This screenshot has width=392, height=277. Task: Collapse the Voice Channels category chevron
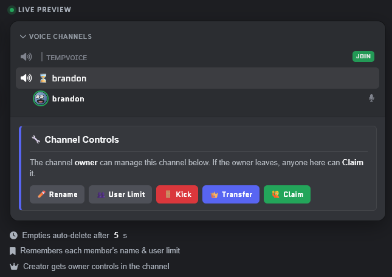tap(22, 36)
